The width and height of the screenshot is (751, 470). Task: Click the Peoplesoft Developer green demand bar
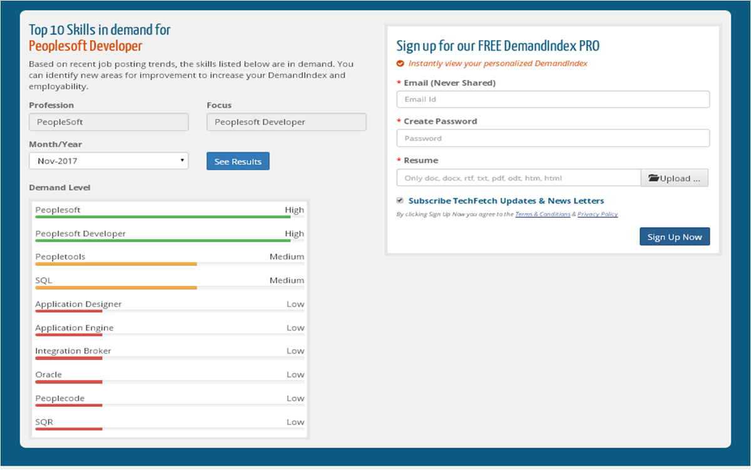(x=163, y=240)
